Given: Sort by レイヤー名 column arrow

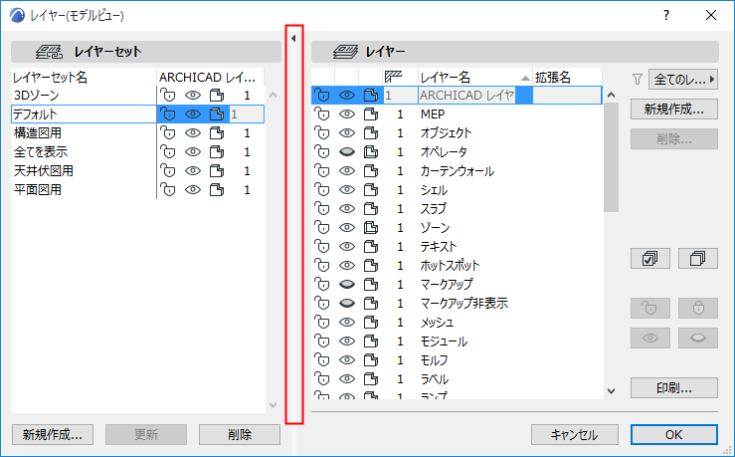Looking at the screenshot, I should 525,79.
